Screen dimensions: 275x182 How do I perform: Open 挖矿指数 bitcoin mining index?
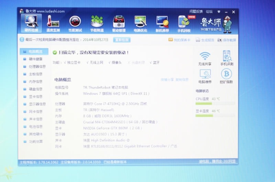click(x=226, y=76)
